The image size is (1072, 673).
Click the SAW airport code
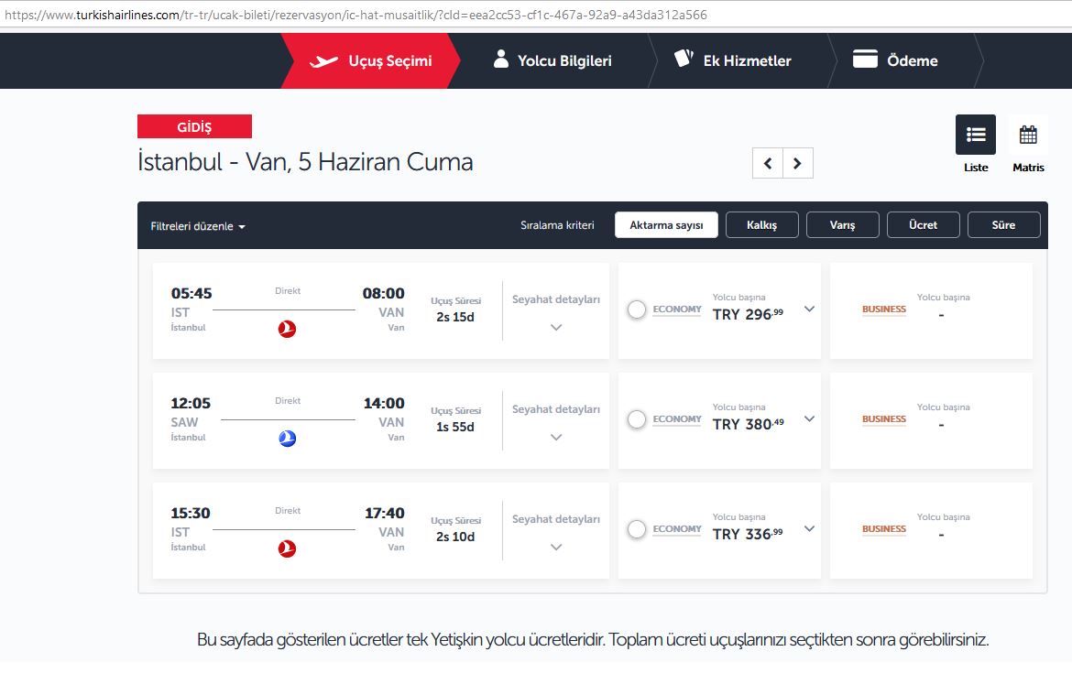[x=184, y=423]
